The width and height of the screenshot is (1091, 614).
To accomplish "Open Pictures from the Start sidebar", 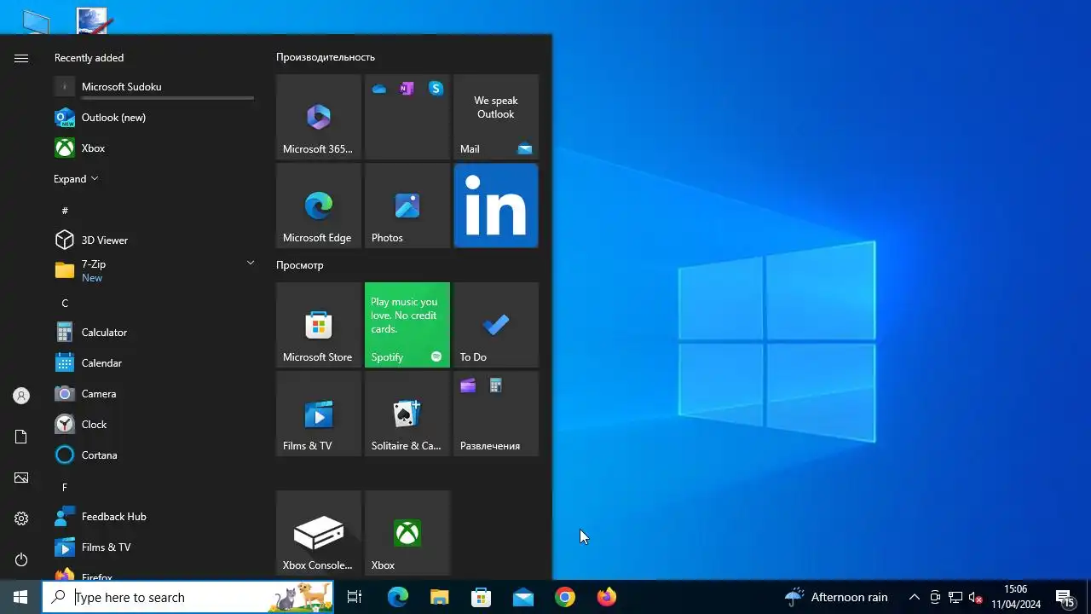I will click(21, 478).
